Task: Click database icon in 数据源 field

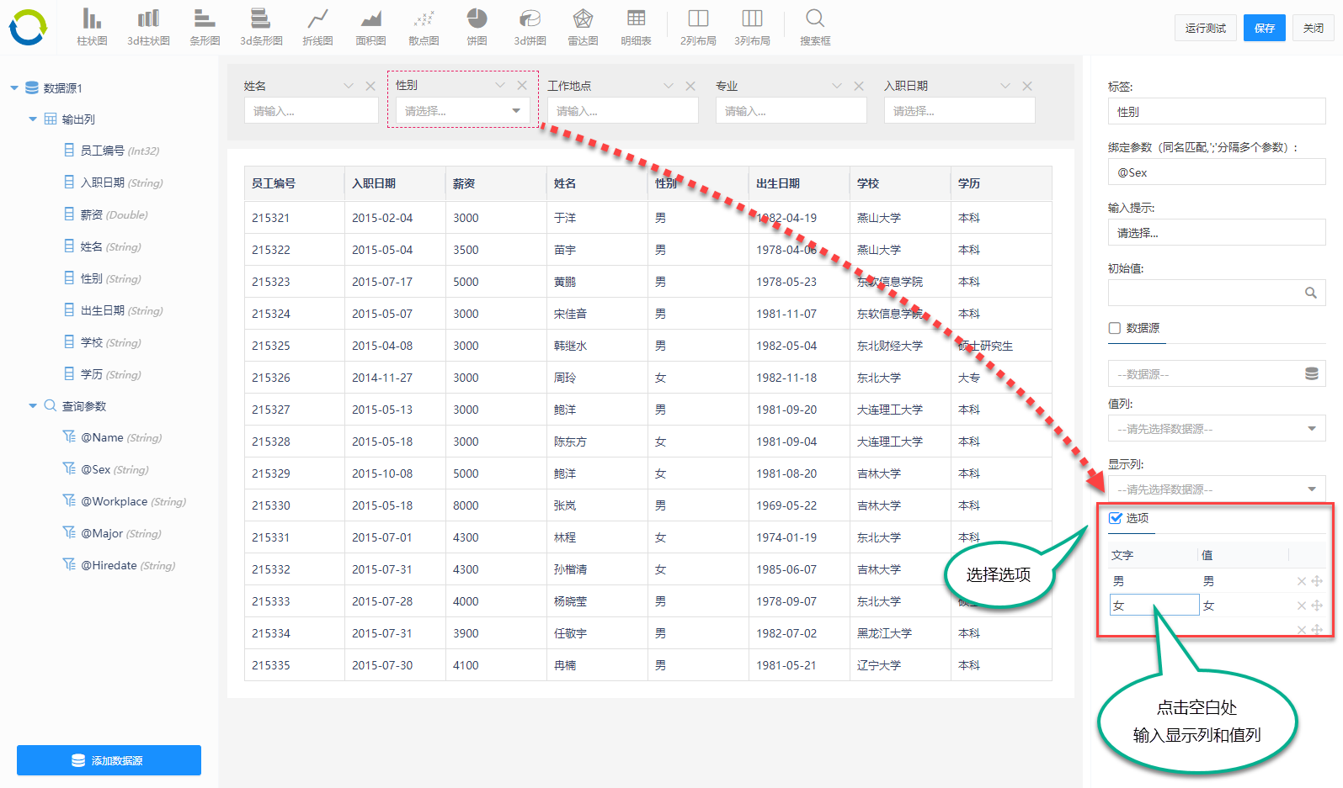Action: tap(1312, 373)
